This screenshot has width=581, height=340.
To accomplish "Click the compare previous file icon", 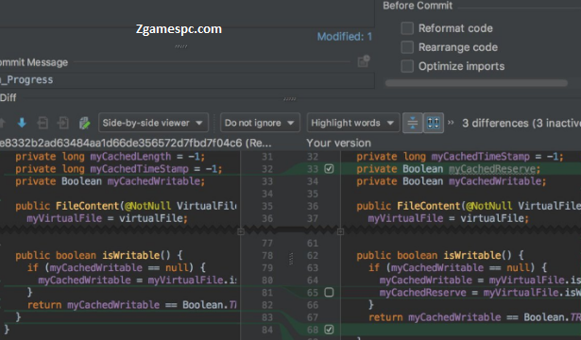I will 43,123.
